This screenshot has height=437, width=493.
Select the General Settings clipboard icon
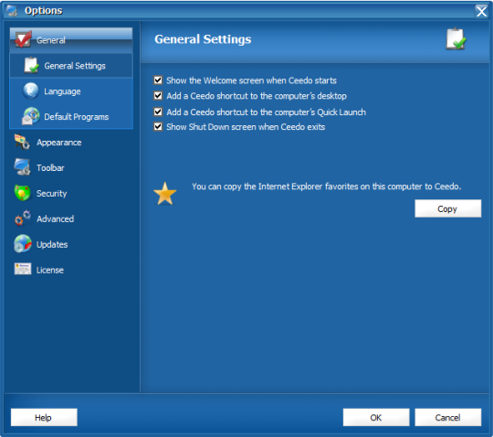pyautogui.click(x=31, y=65)
